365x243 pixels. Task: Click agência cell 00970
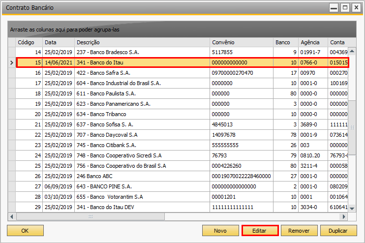tap(313, 73)
